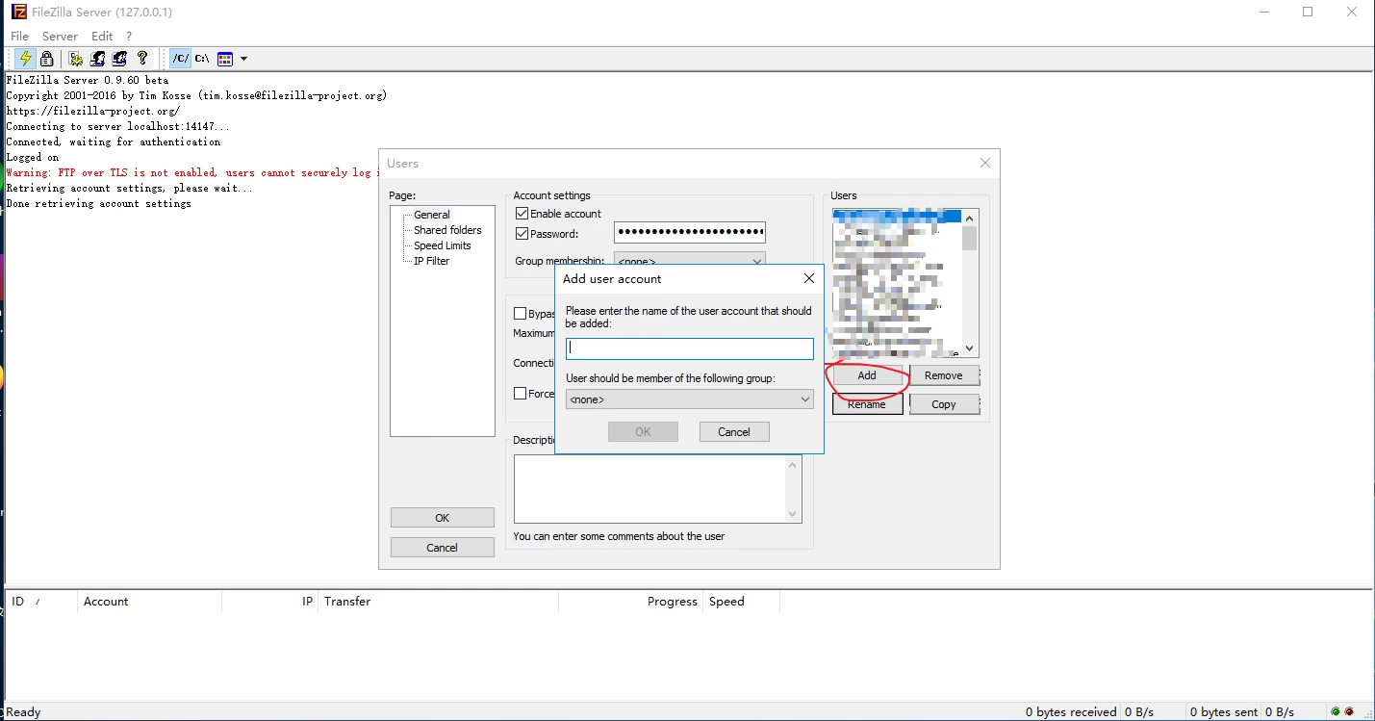
Task: Click the question mark help icon
Action: pyautogui.click(x=142, y=59)
